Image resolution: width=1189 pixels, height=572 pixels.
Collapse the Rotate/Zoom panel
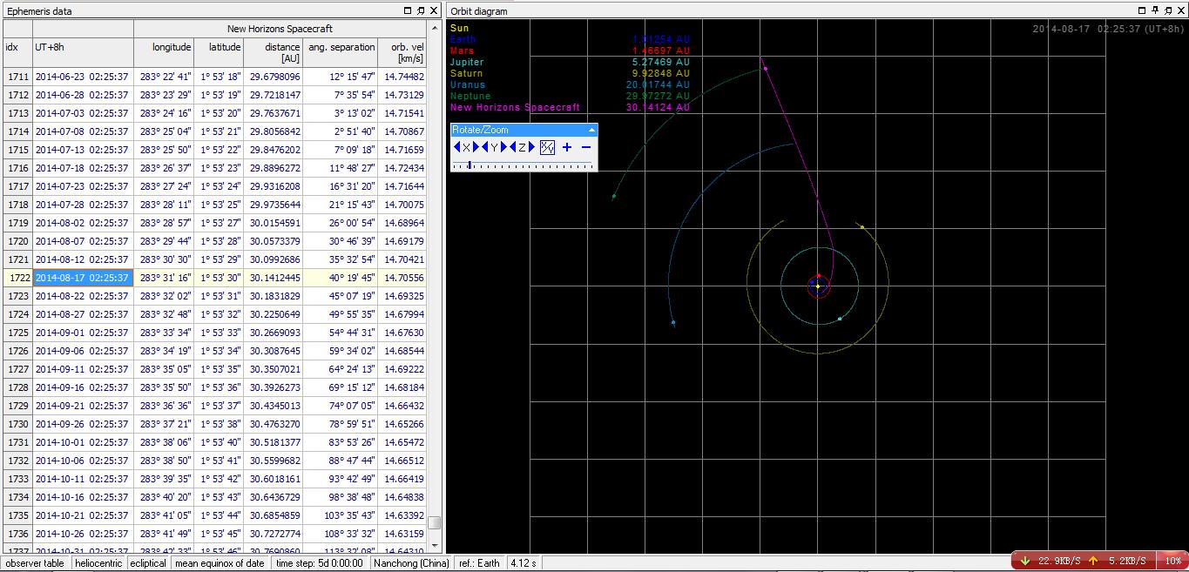pos(592,130)
